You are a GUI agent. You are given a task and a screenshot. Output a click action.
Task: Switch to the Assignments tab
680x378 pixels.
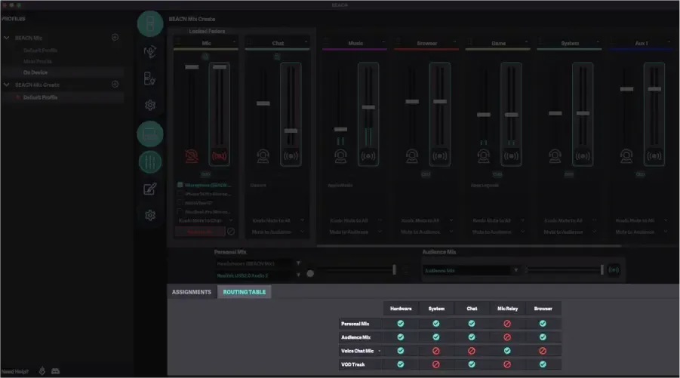coord(192,292)
